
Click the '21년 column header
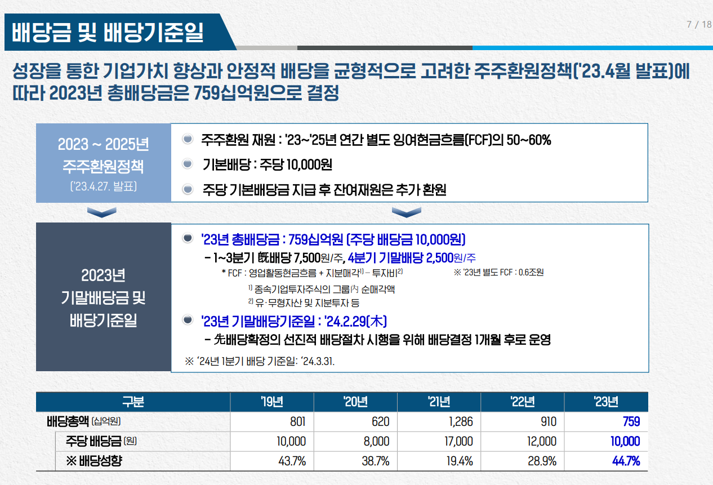(x=439, y=402)
